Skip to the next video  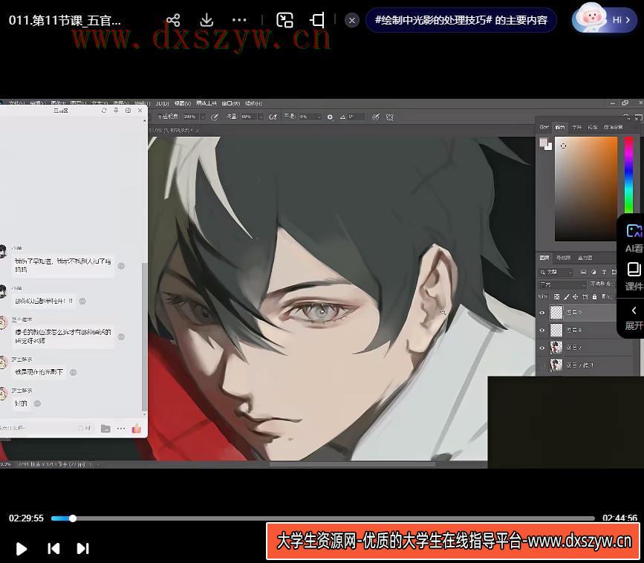tap(83, 548)
